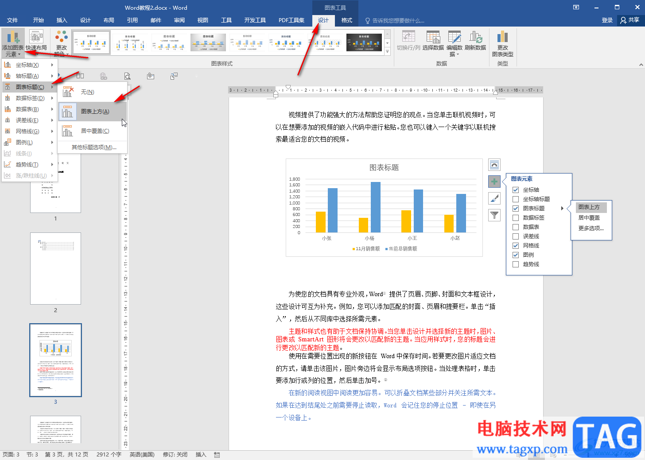Uncheck the 网格线 checkbox

[516, 246]
